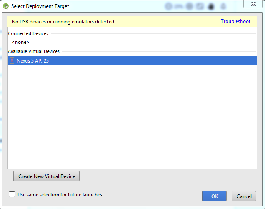265x209 pixels.
Task: Close the Select Deployment Target dialog
Action: coord(253,4)
